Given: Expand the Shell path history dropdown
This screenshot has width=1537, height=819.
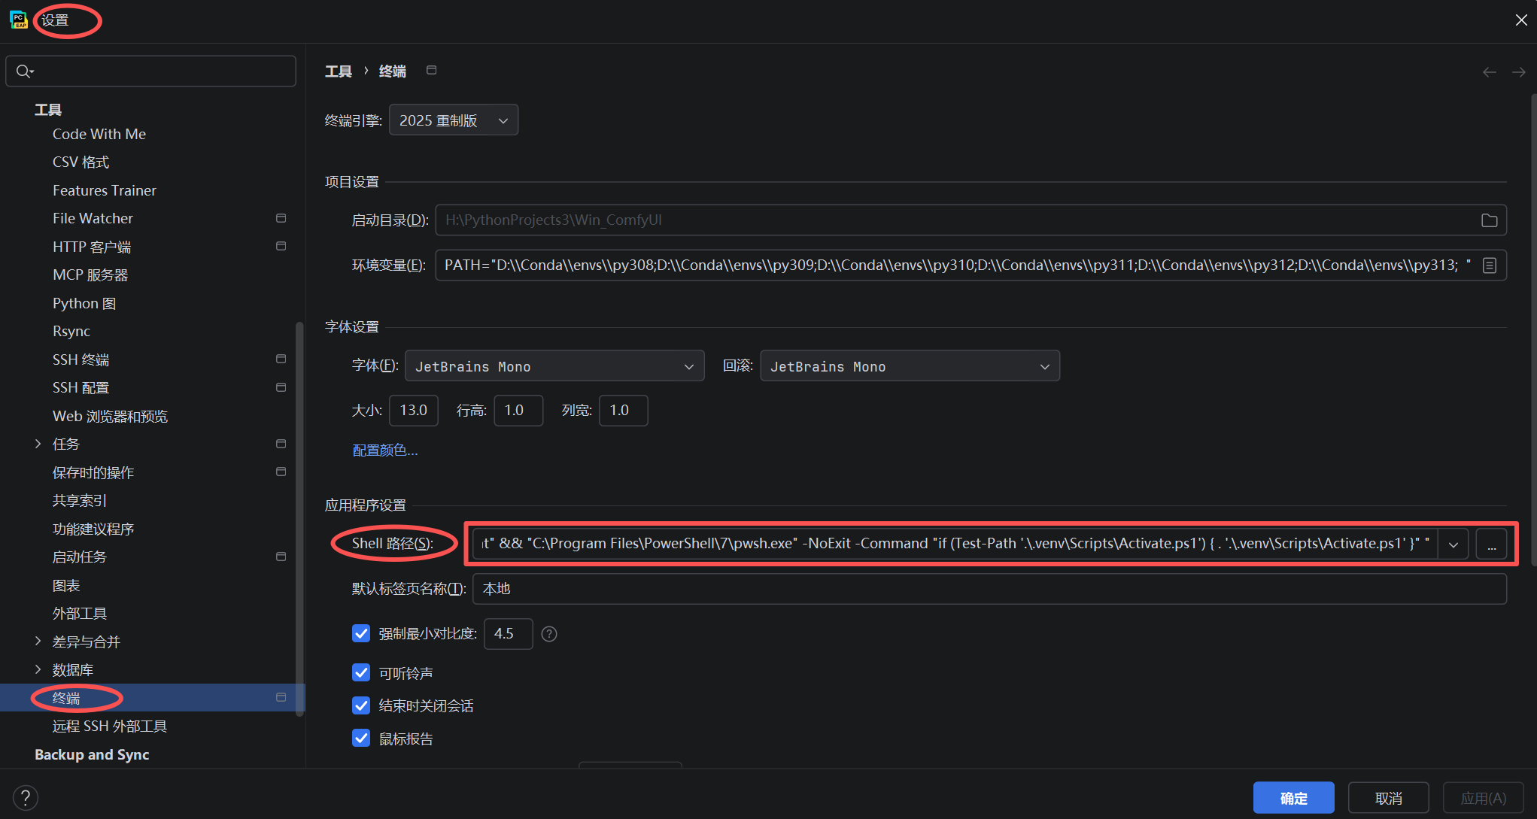Looking at the screenshot, I should tap(1453, 544).
